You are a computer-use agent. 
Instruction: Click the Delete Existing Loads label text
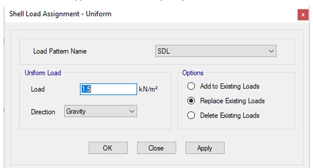(229, 115)
